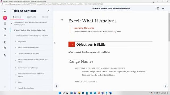The image size is (170, 95).
Task: Collapse the Objectives & Skills red chevron
Action: pos(71,44)
